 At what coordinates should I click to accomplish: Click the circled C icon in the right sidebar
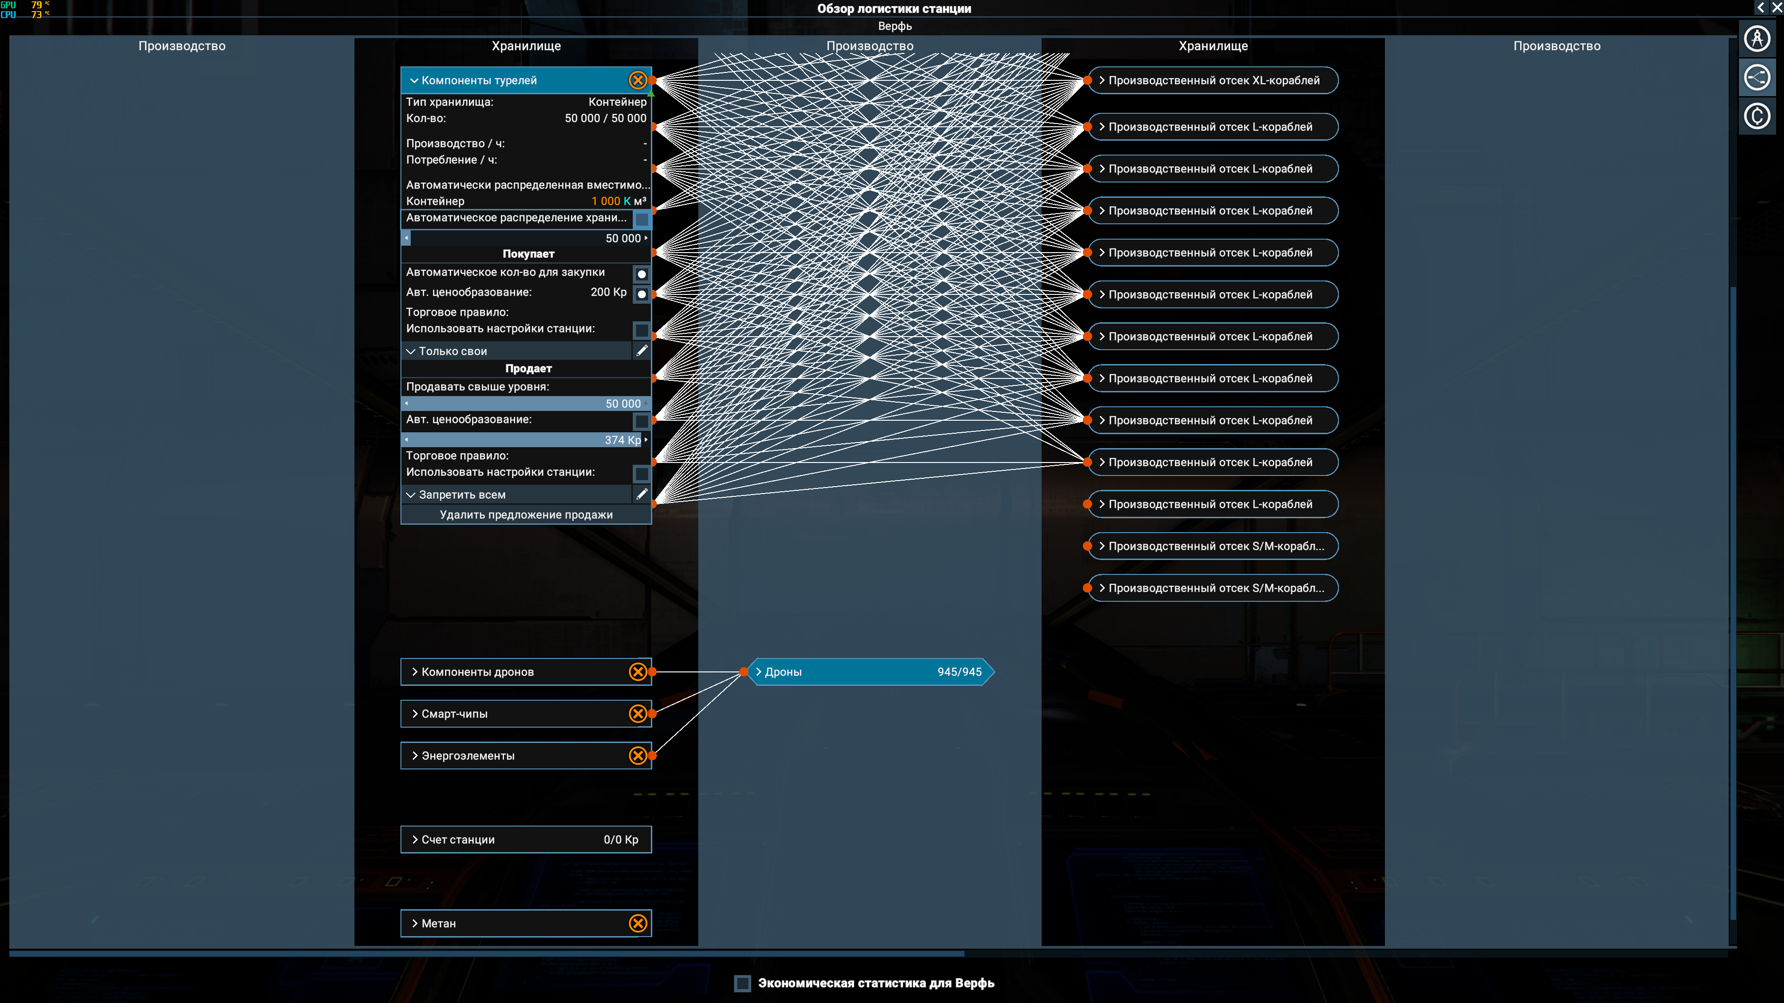point(1756,116)
